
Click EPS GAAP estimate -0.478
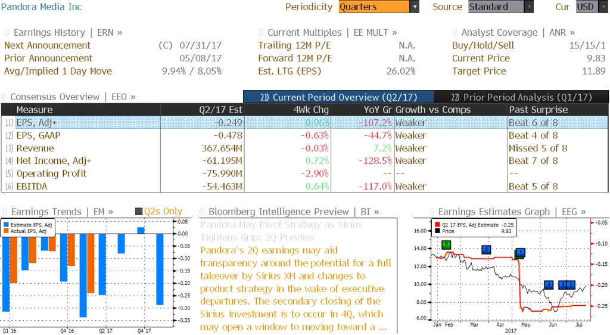pos(228,135)
